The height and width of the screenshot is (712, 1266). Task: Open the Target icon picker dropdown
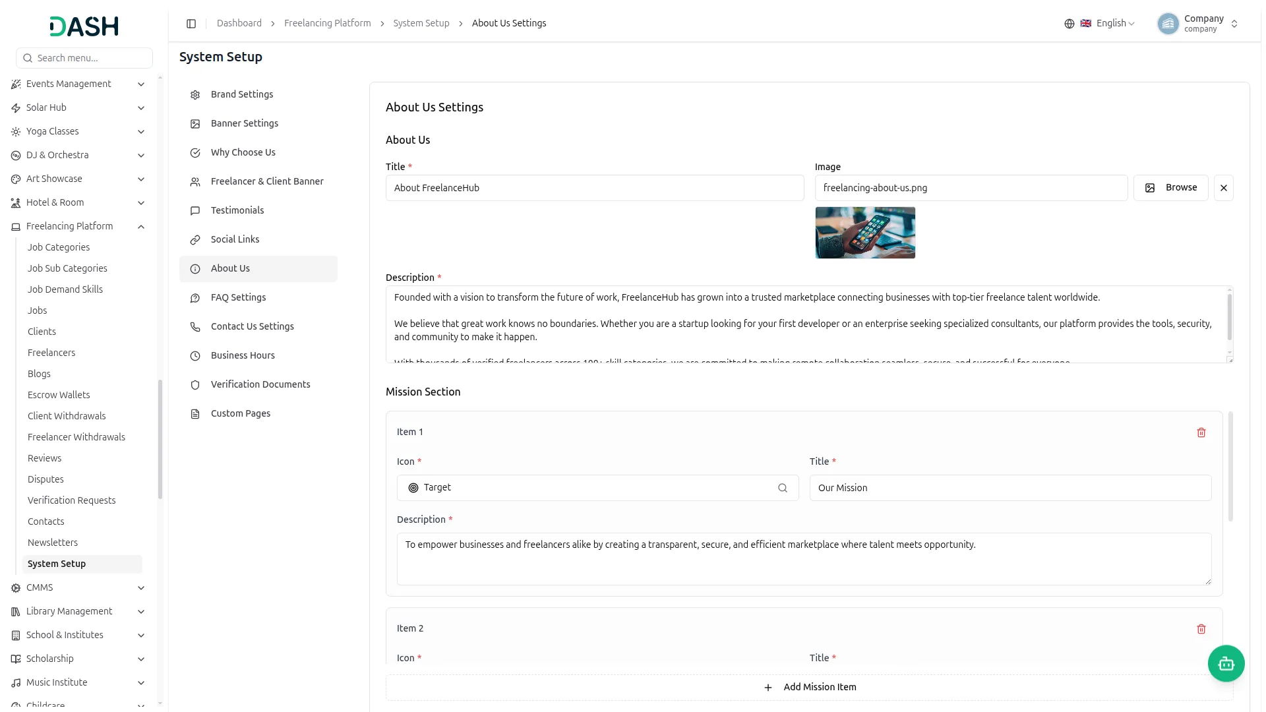tap(598, 488)
